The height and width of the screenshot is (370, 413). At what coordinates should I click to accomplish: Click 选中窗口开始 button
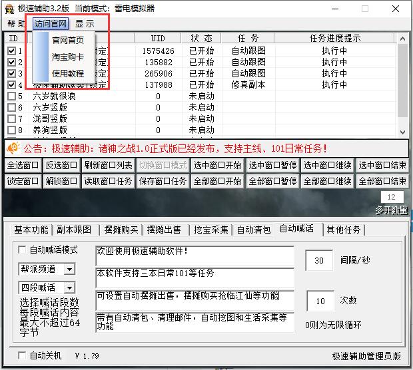pos(217,165)
